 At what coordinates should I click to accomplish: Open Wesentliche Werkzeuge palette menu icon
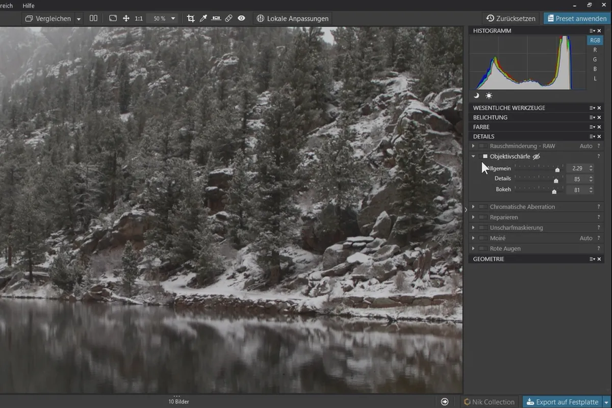click(592, 108)
